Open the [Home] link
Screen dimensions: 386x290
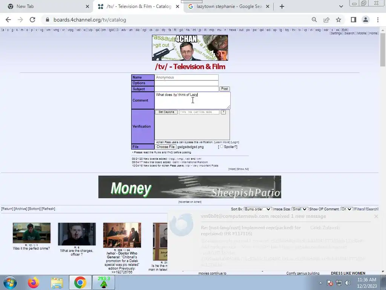coord(373,33)
